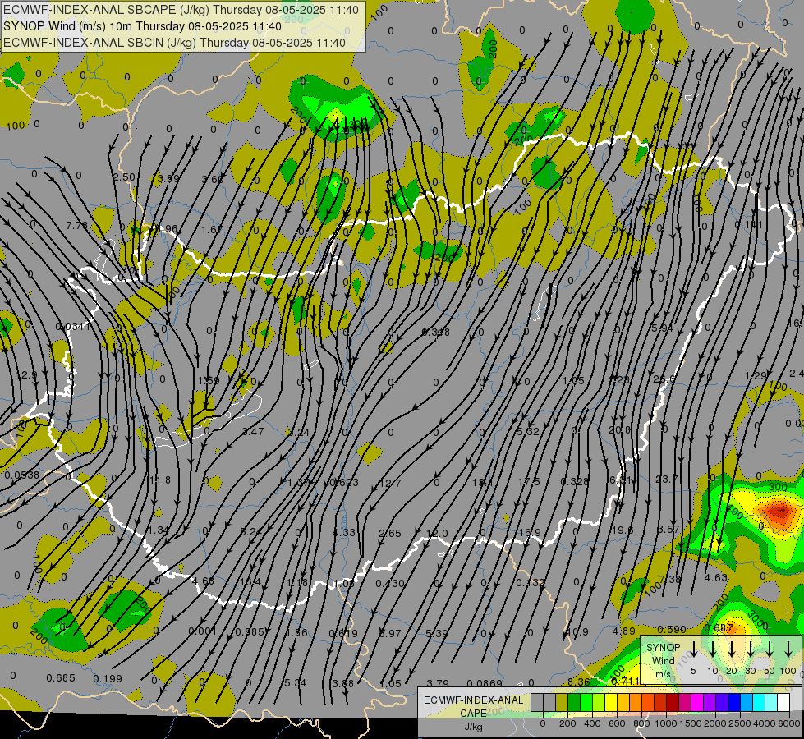Click the SBCIN value '3.60' on map

click(x=213, y=179)
